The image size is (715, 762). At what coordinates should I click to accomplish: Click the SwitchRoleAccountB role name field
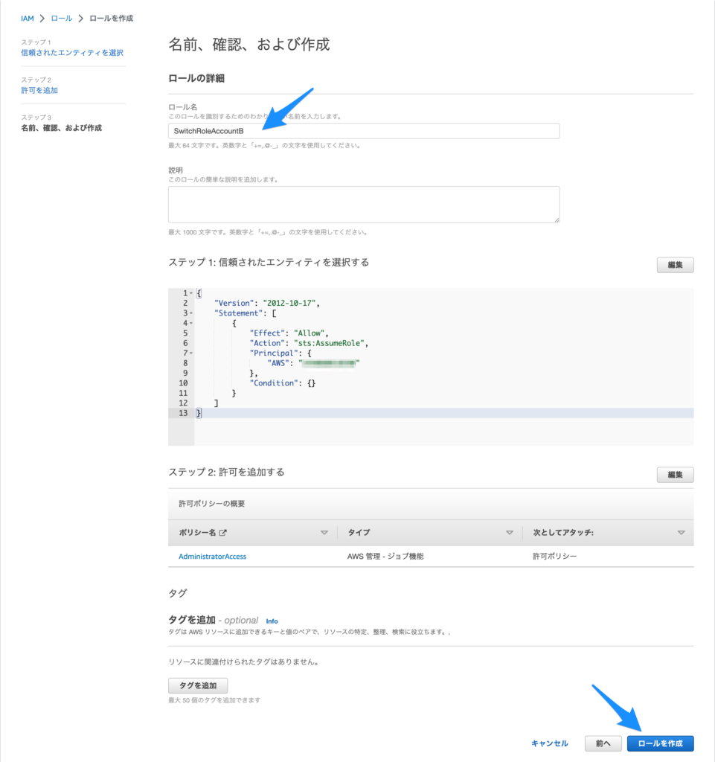click(363, 130)
